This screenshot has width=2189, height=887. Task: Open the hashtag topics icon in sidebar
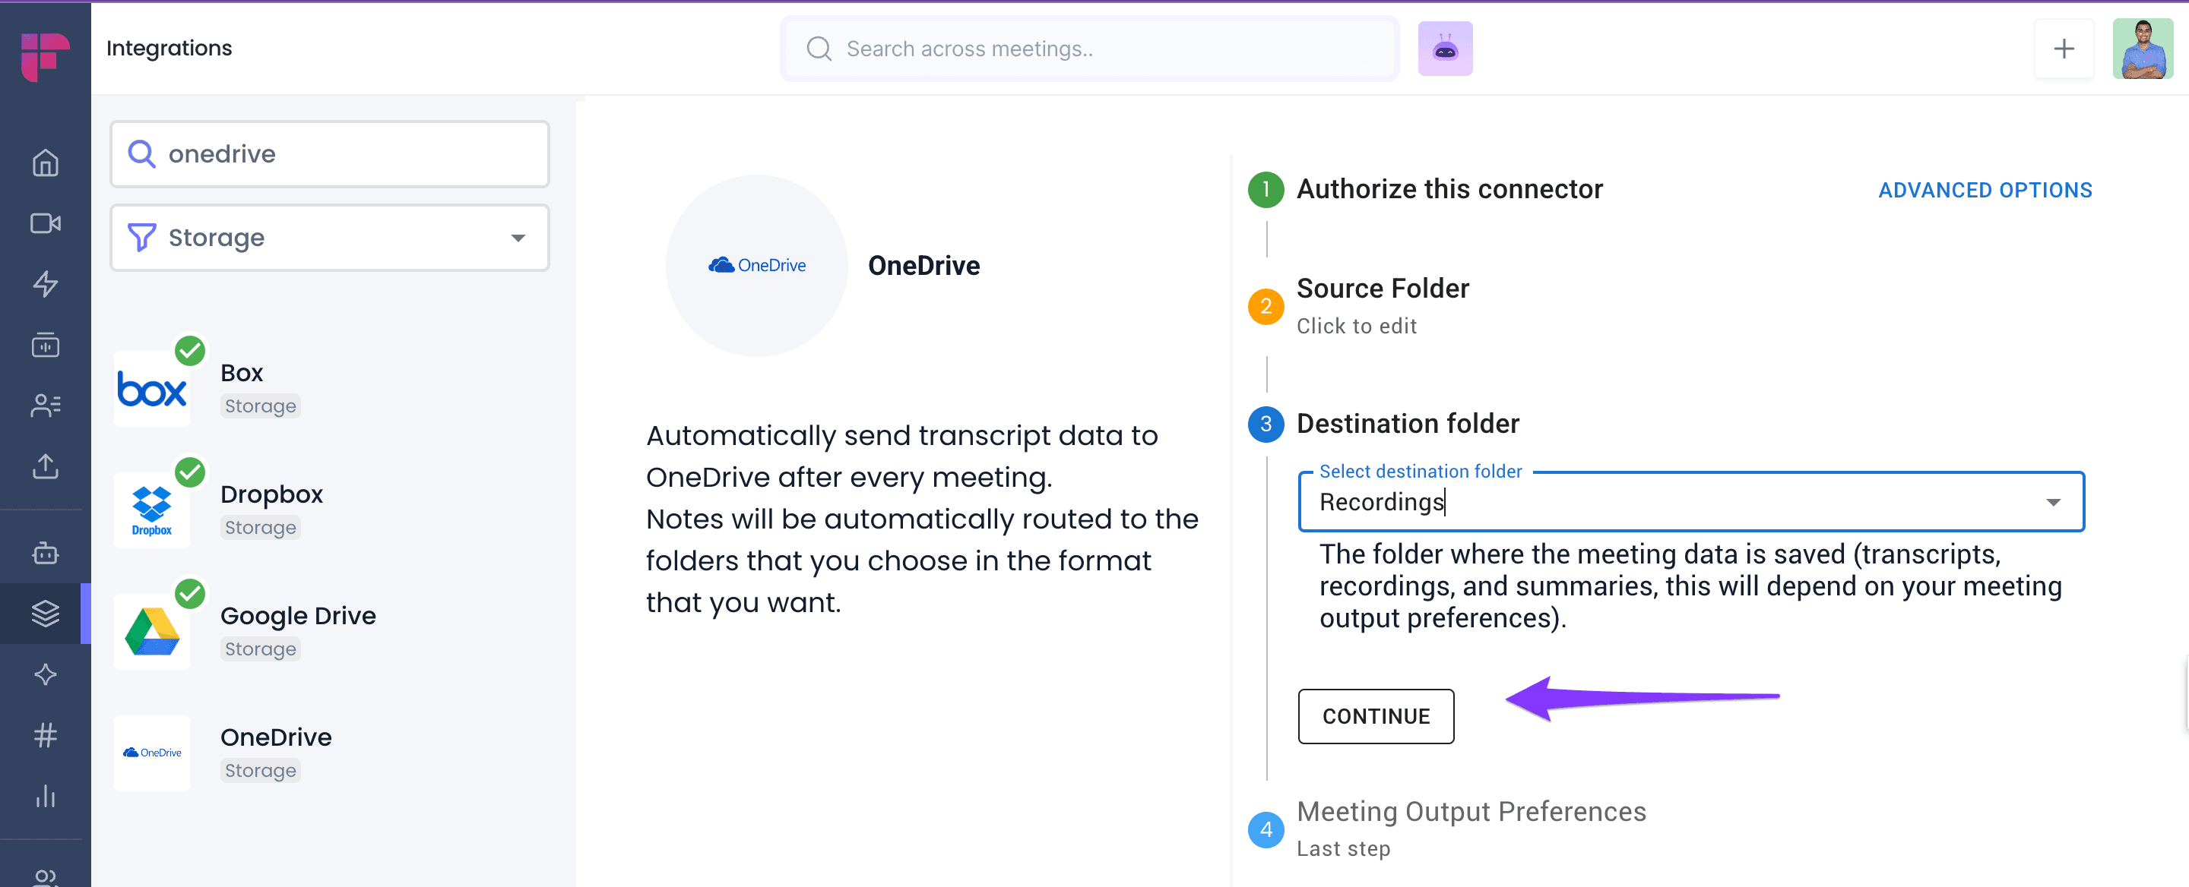point(45,735)
